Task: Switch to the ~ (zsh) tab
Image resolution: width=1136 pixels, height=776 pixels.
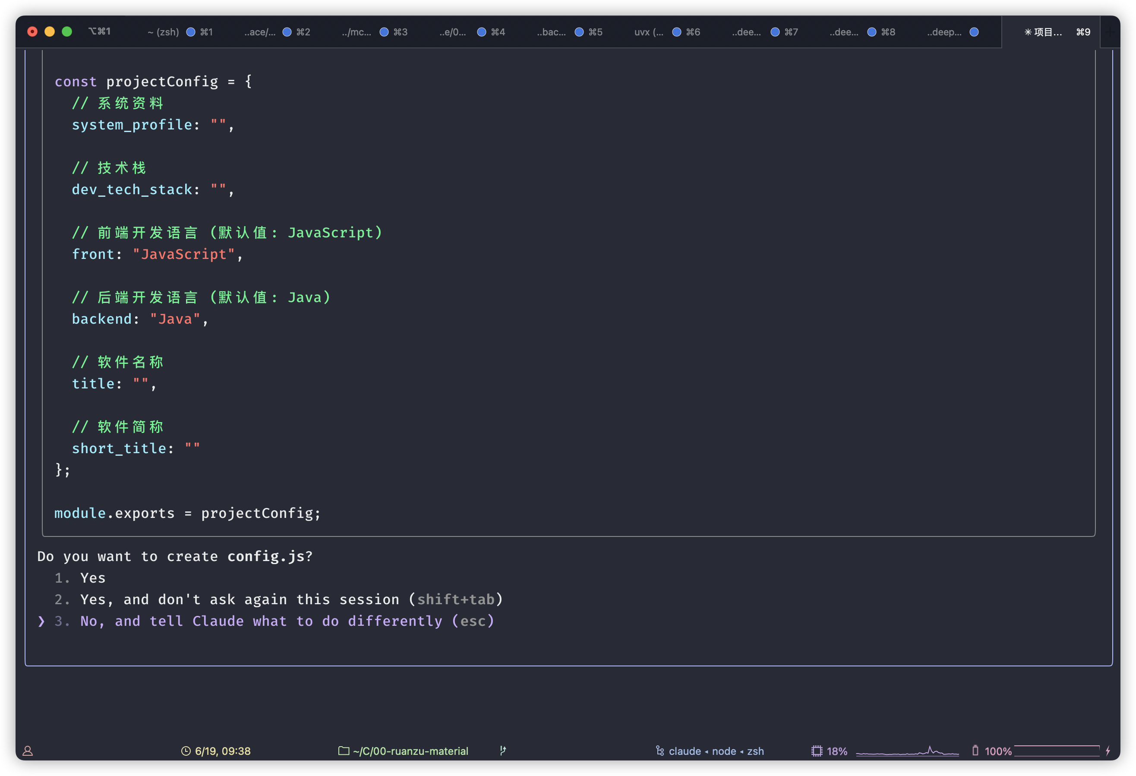Action: tap(163, 32)
